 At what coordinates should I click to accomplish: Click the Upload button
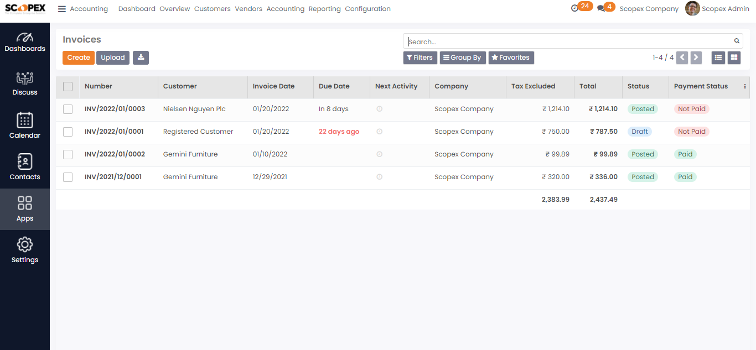coord(113,58)
